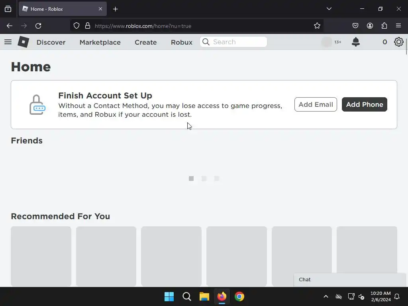Open the Marketplace page
The width and height of the screenshot is (408, 306).
[100, 42]
